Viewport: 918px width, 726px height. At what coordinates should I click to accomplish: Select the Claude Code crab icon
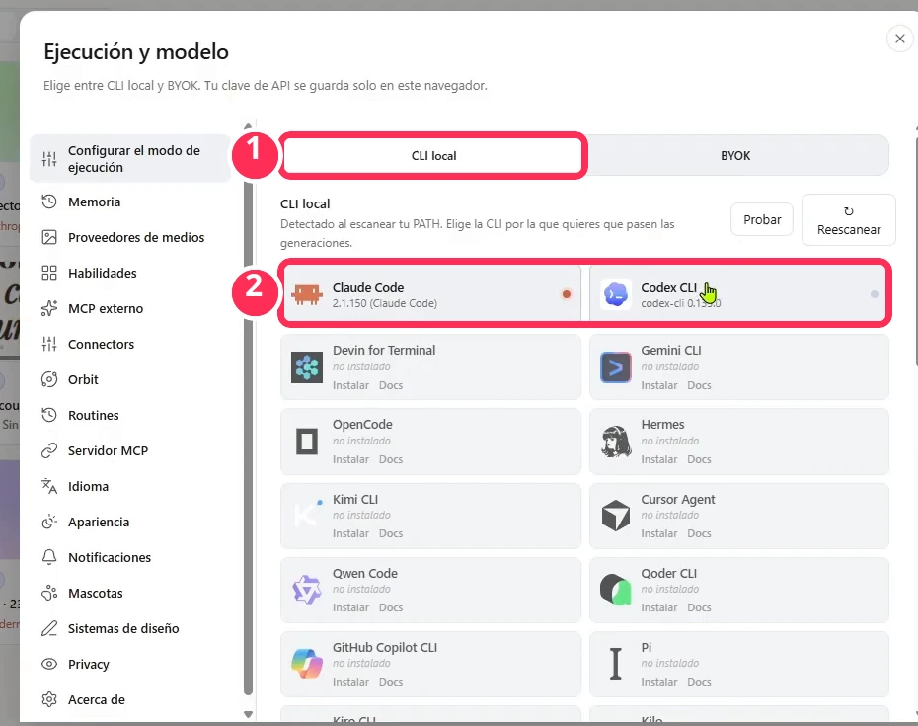[x=307, y=294]
